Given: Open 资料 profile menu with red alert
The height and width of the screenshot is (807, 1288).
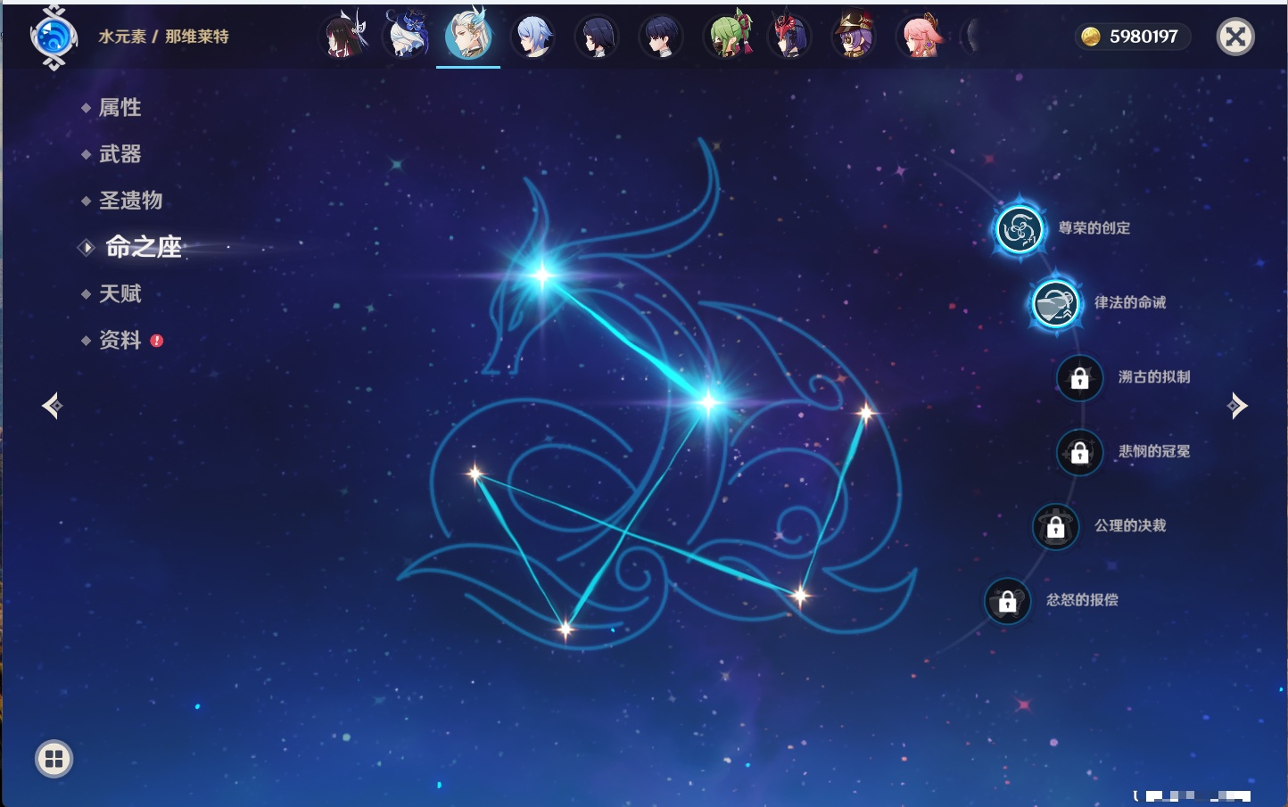Looking at the screenshot, I should [x=120, y=340].
